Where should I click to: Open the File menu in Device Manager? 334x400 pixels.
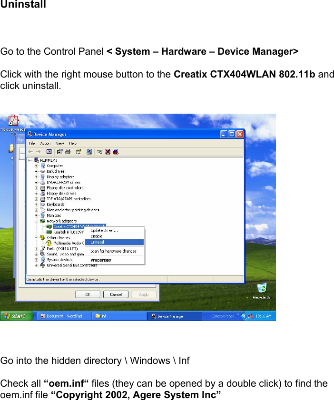(32, 143)
